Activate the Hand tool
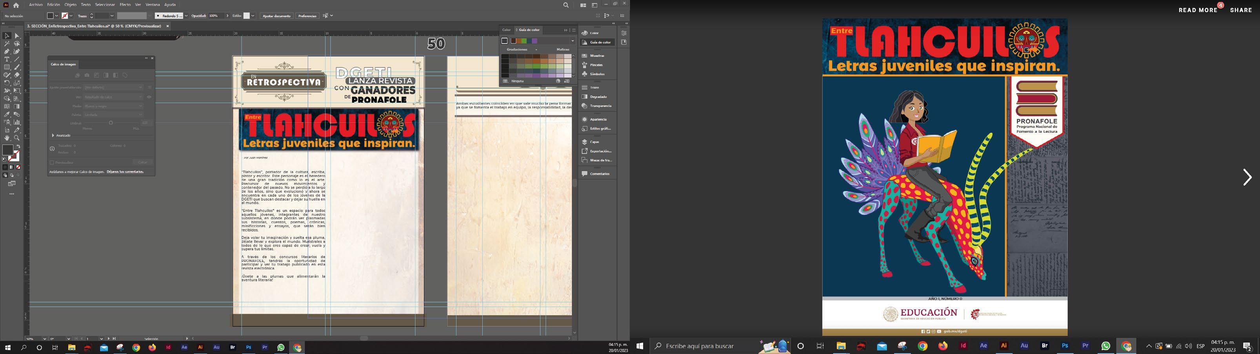1260x354 pixels. click(7, 138)
